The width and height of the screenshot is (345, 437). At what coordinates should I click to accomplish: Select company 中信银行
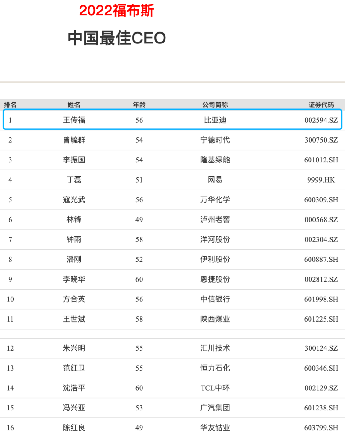215,299
